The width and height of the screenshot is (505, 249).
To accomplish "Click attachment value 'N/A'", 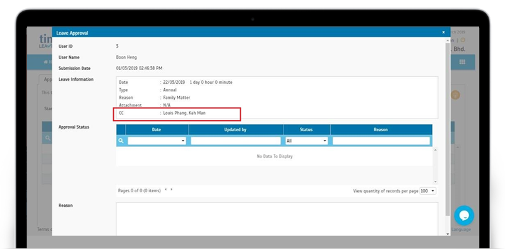I will (167, 105).
